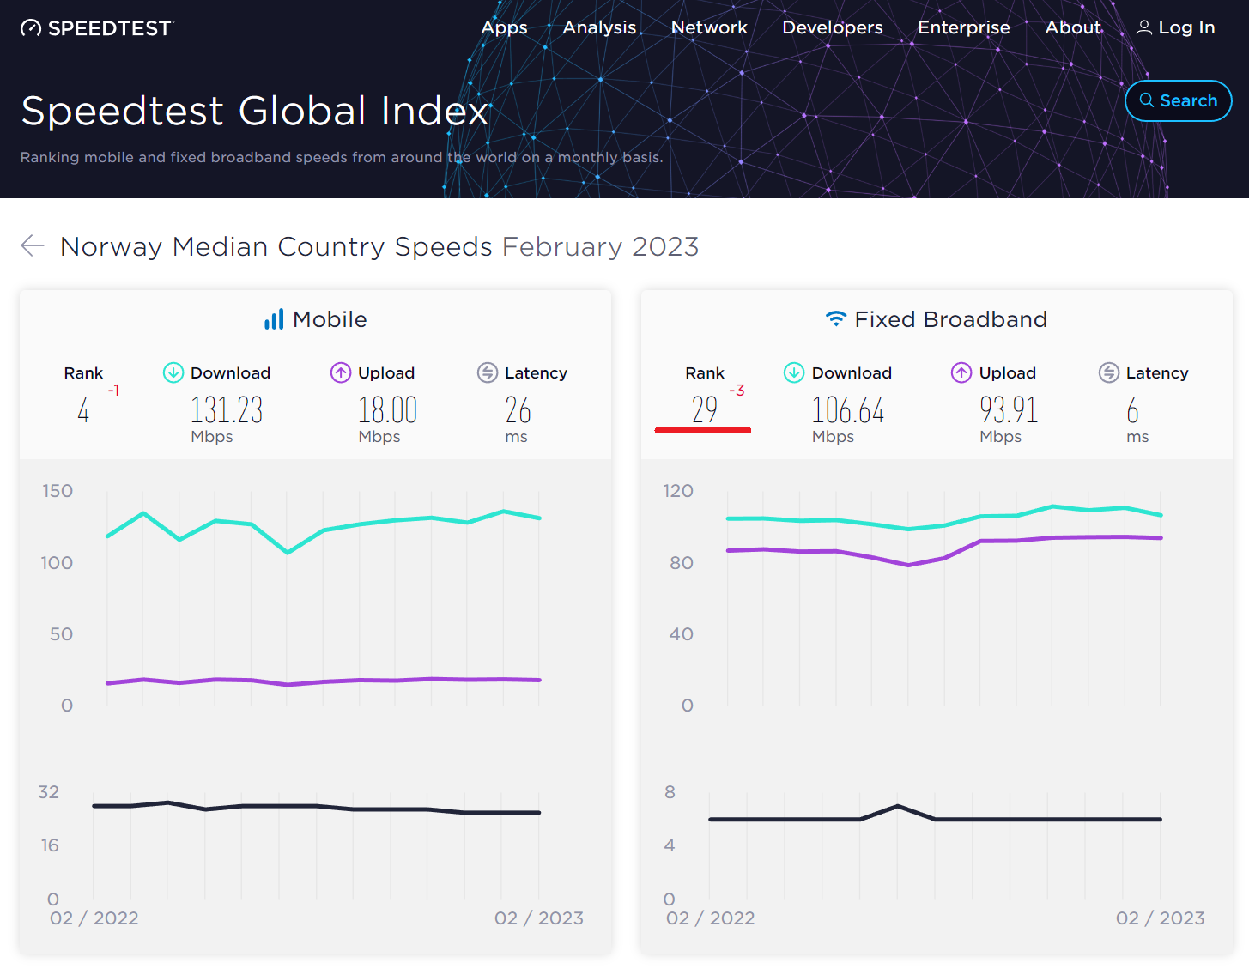
Task: Click the February 2023 date text
Action: click(601, 246)
